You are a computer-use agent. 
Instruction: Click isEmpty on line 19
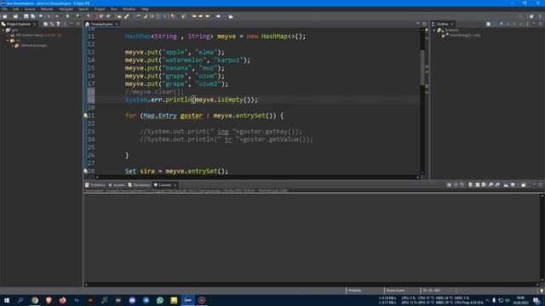(x=230, y=100)
